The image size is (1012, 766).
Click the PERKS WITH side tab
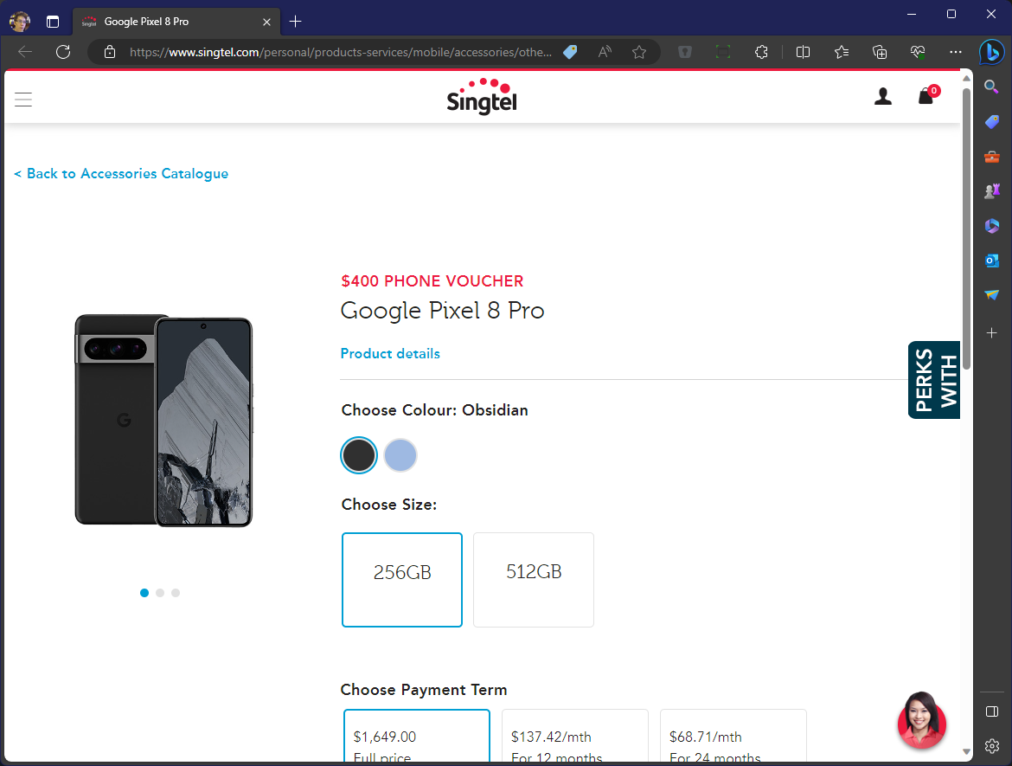point(934,379)
